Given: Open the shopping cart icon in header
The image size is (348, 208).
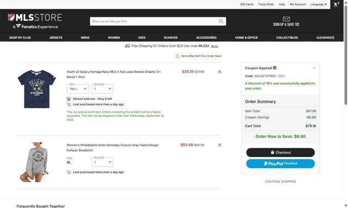Looking at the screenshot, I should pyautogui.click(x=337, y=4).
